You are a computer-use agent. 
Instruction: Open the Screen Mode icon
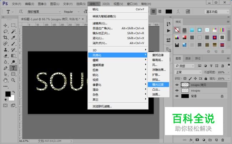[13, 106]
